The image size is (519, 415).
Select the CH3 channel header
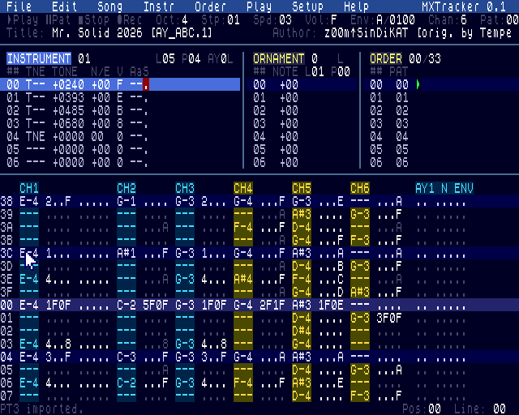[185, 188]
